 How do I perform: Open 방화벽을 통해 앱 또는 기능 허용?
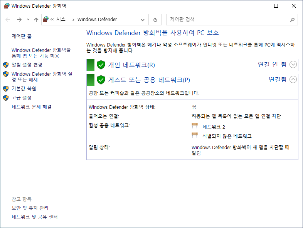coord(41,53)
